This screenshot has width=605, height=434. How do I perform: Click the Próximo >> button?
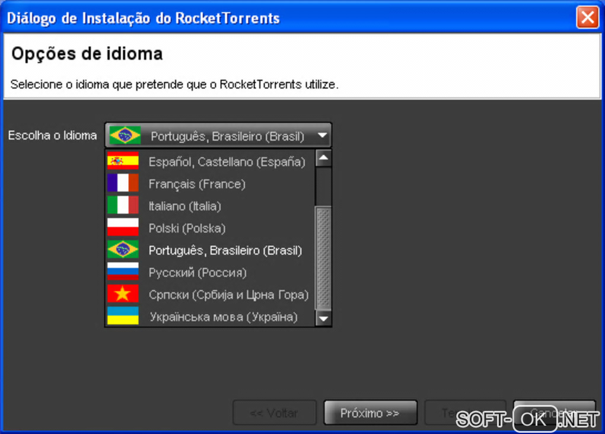370,413
